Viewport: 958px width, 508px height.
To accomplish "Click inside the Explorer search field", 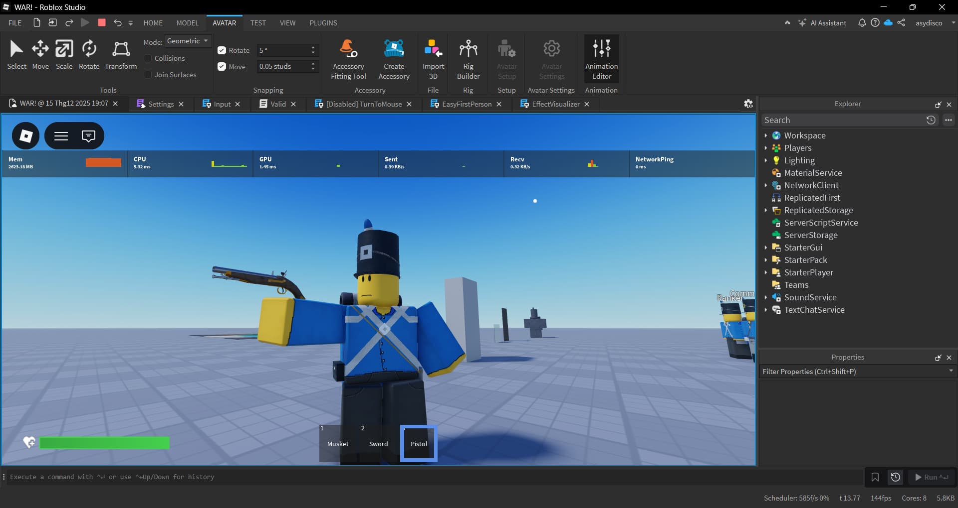I will pyautogui.click(x=843, y=120).
